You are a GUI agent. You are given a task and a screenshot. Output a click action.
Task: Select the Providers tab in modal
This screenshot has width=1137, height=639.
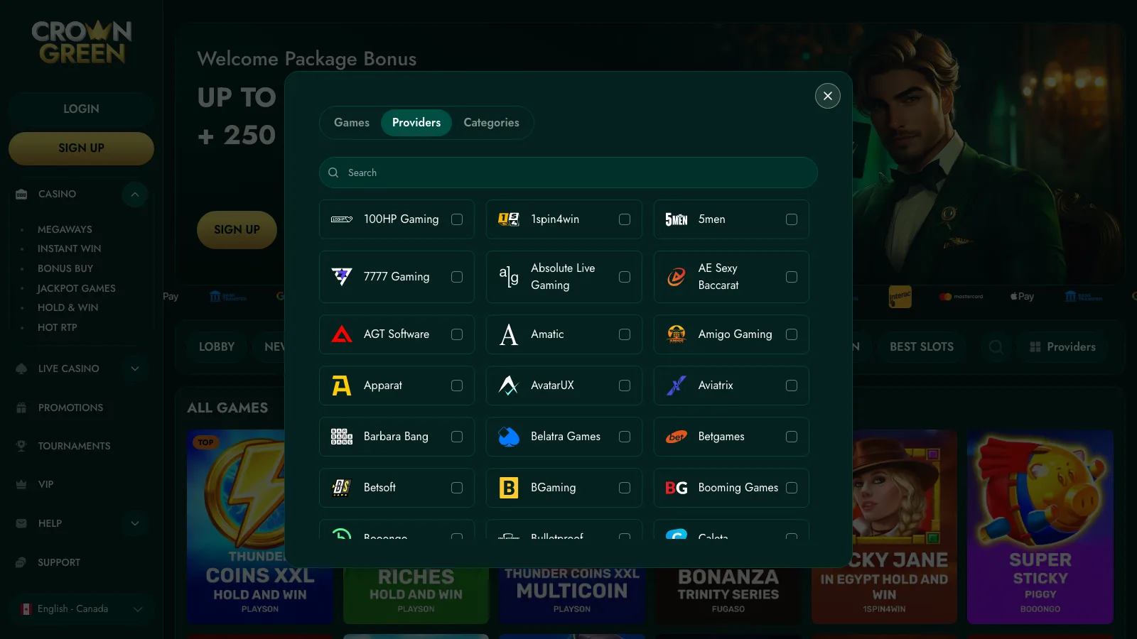[416, 123]
